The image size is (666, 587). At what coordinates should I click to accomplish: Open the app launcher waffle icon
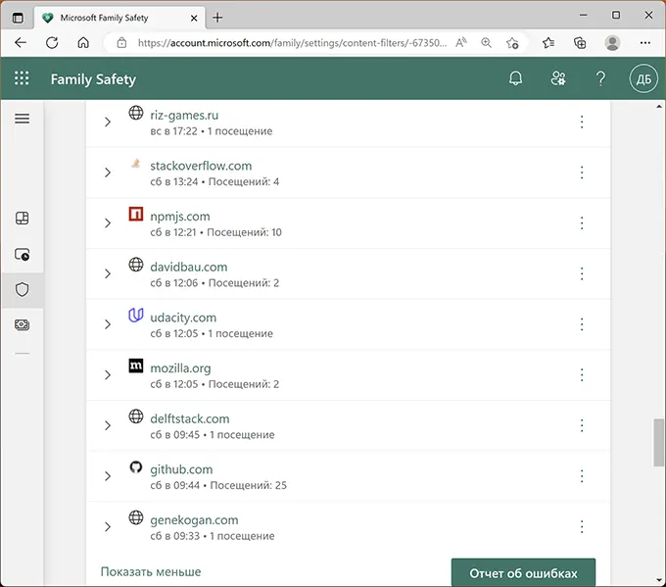[23, 79]
